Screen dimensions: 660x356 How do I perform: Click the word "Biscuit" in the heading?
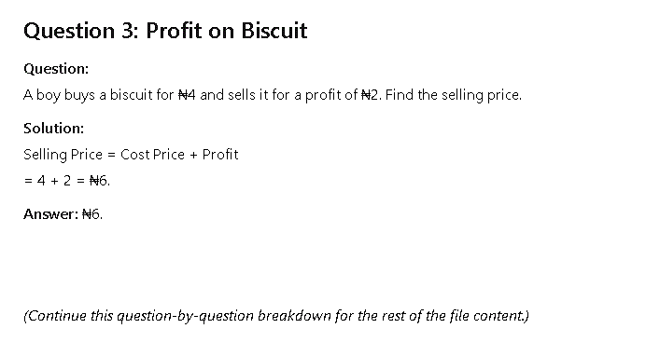coord(274,31)
